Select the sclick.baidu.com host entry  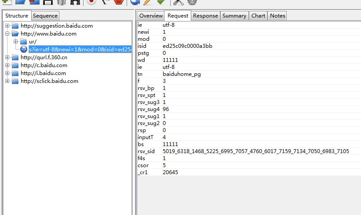click(49, 81)
